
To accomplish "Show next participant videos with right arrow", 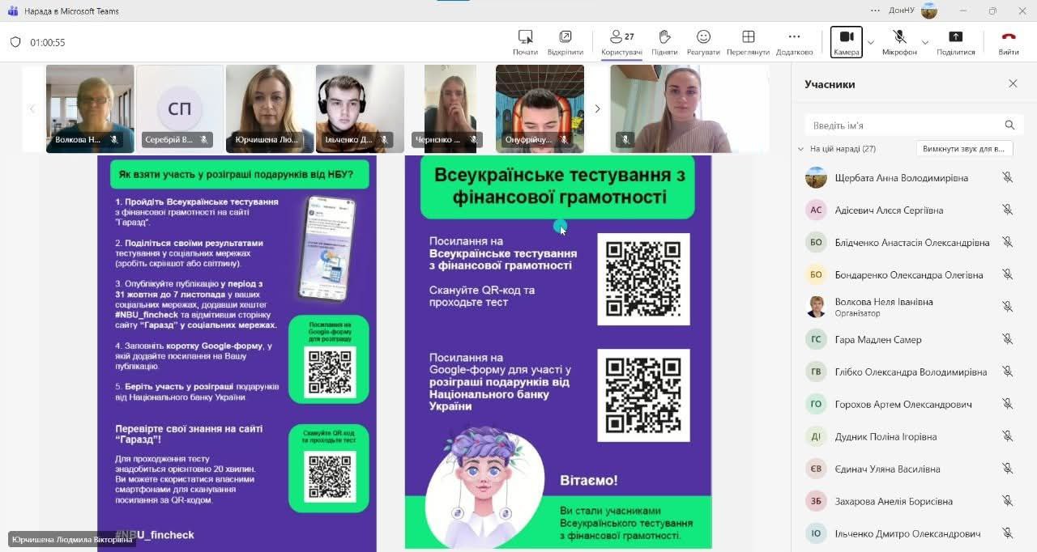I will pos(598,108).
